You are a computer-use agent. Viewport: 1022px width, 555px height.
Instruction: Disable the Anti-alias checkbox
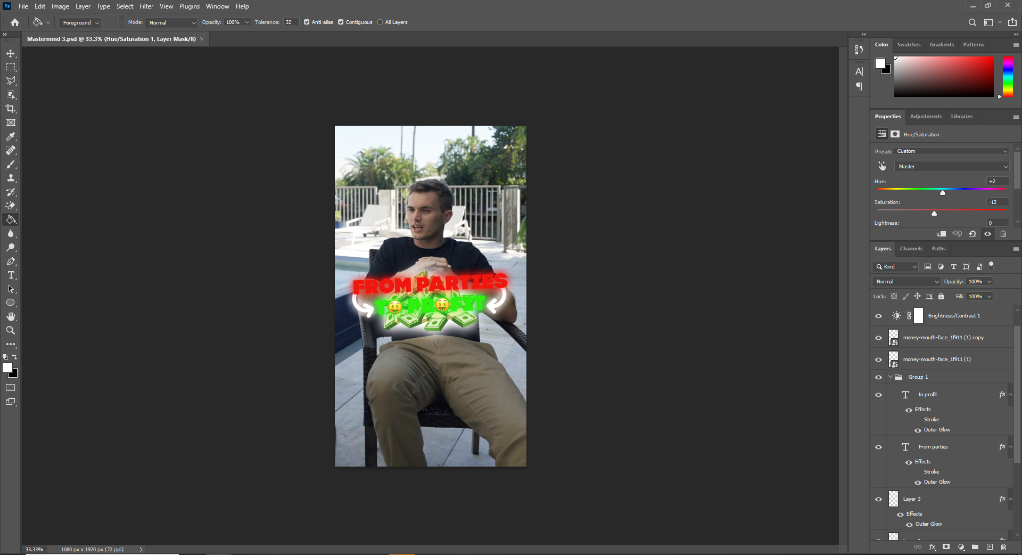(307, 22)
